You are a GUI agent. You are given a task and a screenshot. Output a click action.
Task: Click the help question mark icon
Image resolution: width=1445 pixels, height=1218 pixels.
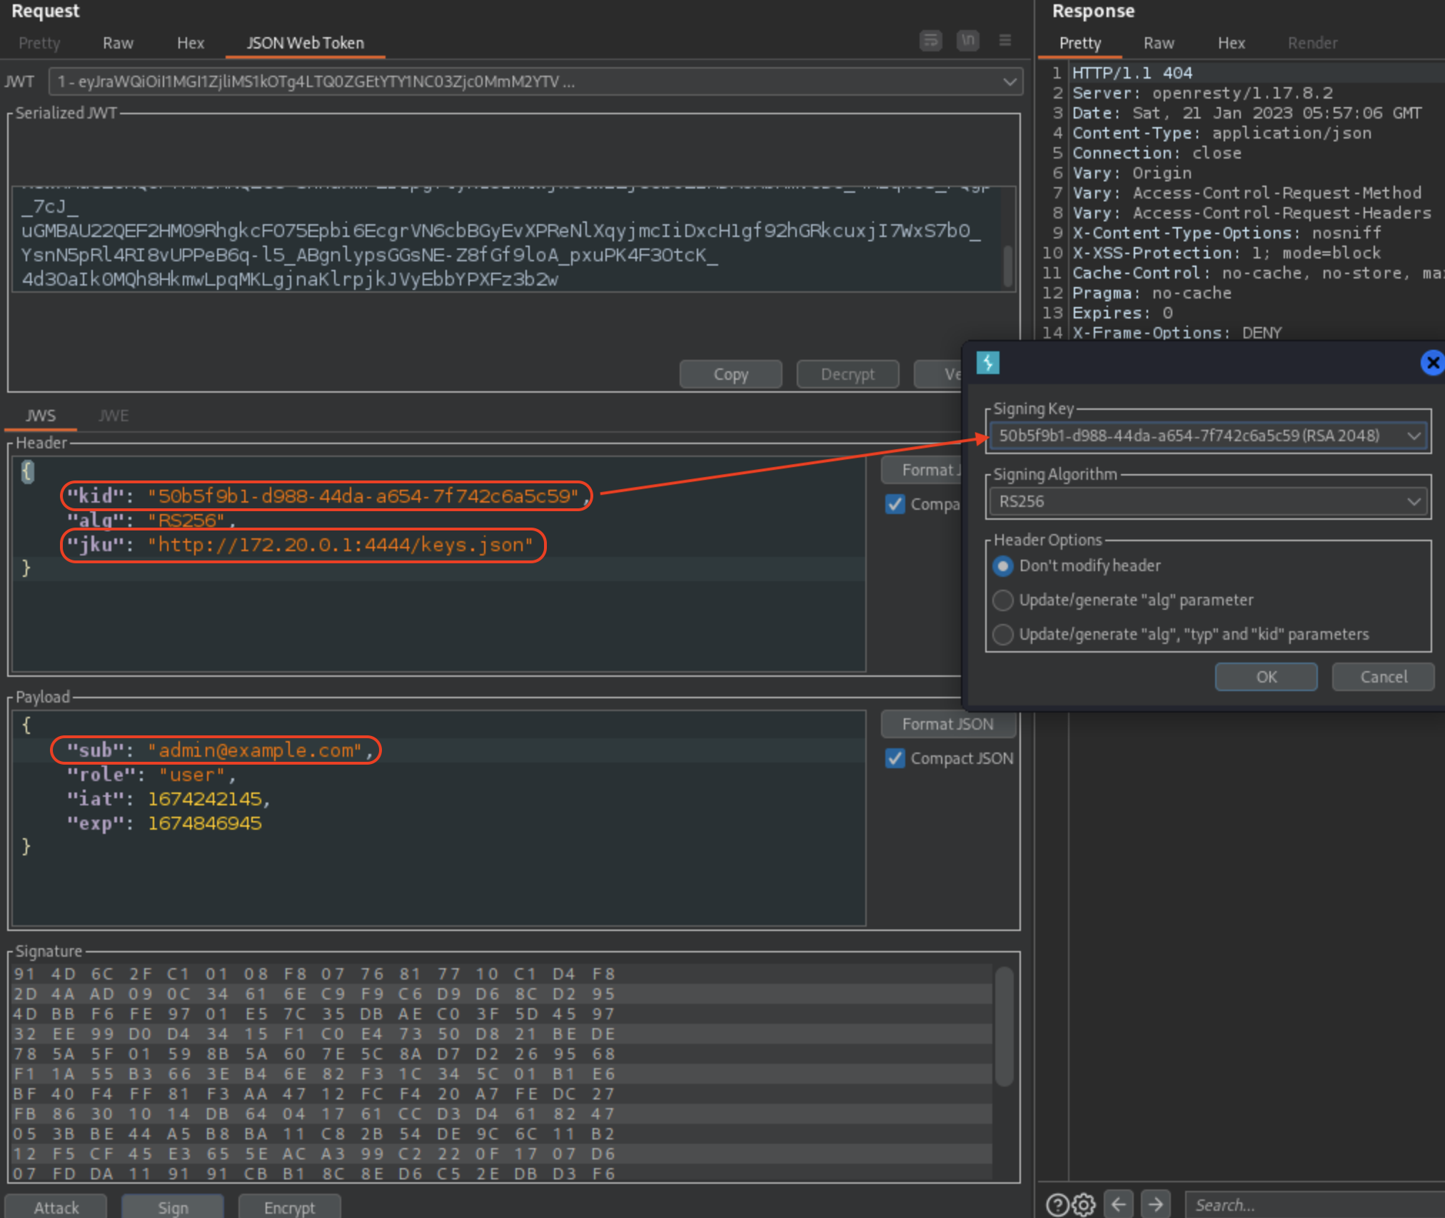coord(1057,1205)
